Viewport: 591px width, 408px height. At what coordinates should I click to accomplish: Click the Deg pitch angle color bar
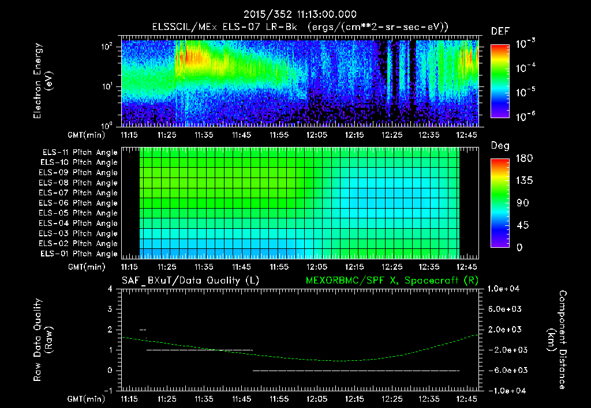[500, 203]
